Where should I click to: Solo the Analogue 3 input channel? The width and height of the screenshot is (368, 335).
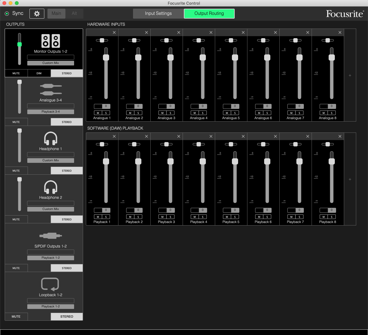[x=171, y=113]
